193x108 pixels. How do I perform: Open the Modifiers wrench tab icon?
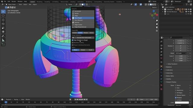161,69
